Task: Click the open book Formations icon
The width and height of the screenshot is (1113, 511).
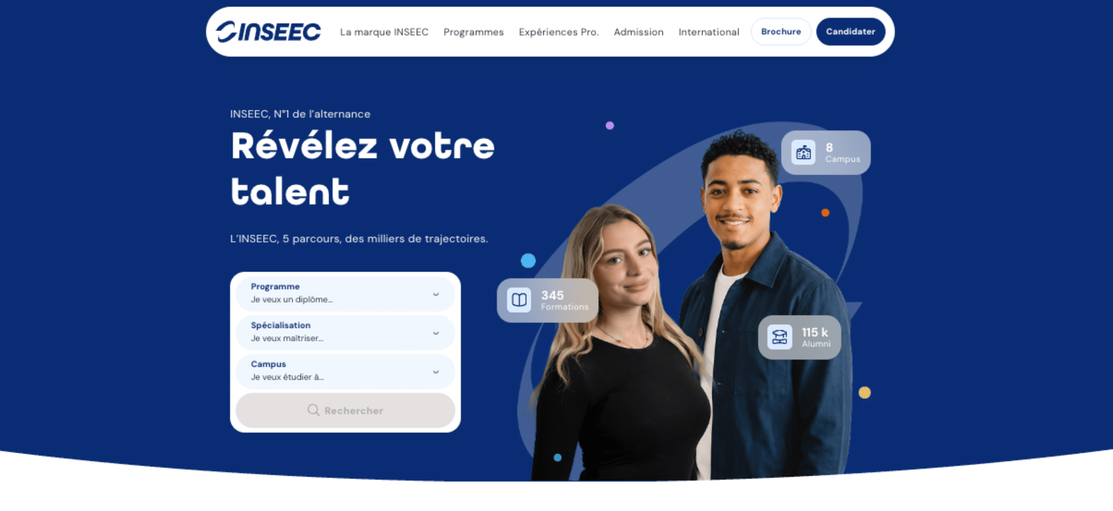Action: (x=519, y=300)
